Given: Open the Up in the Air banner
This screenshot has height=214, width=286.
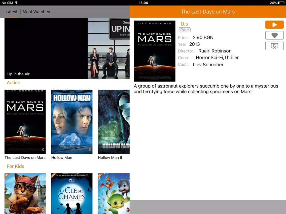Looking at the screenshot, I should click(67, 48).
